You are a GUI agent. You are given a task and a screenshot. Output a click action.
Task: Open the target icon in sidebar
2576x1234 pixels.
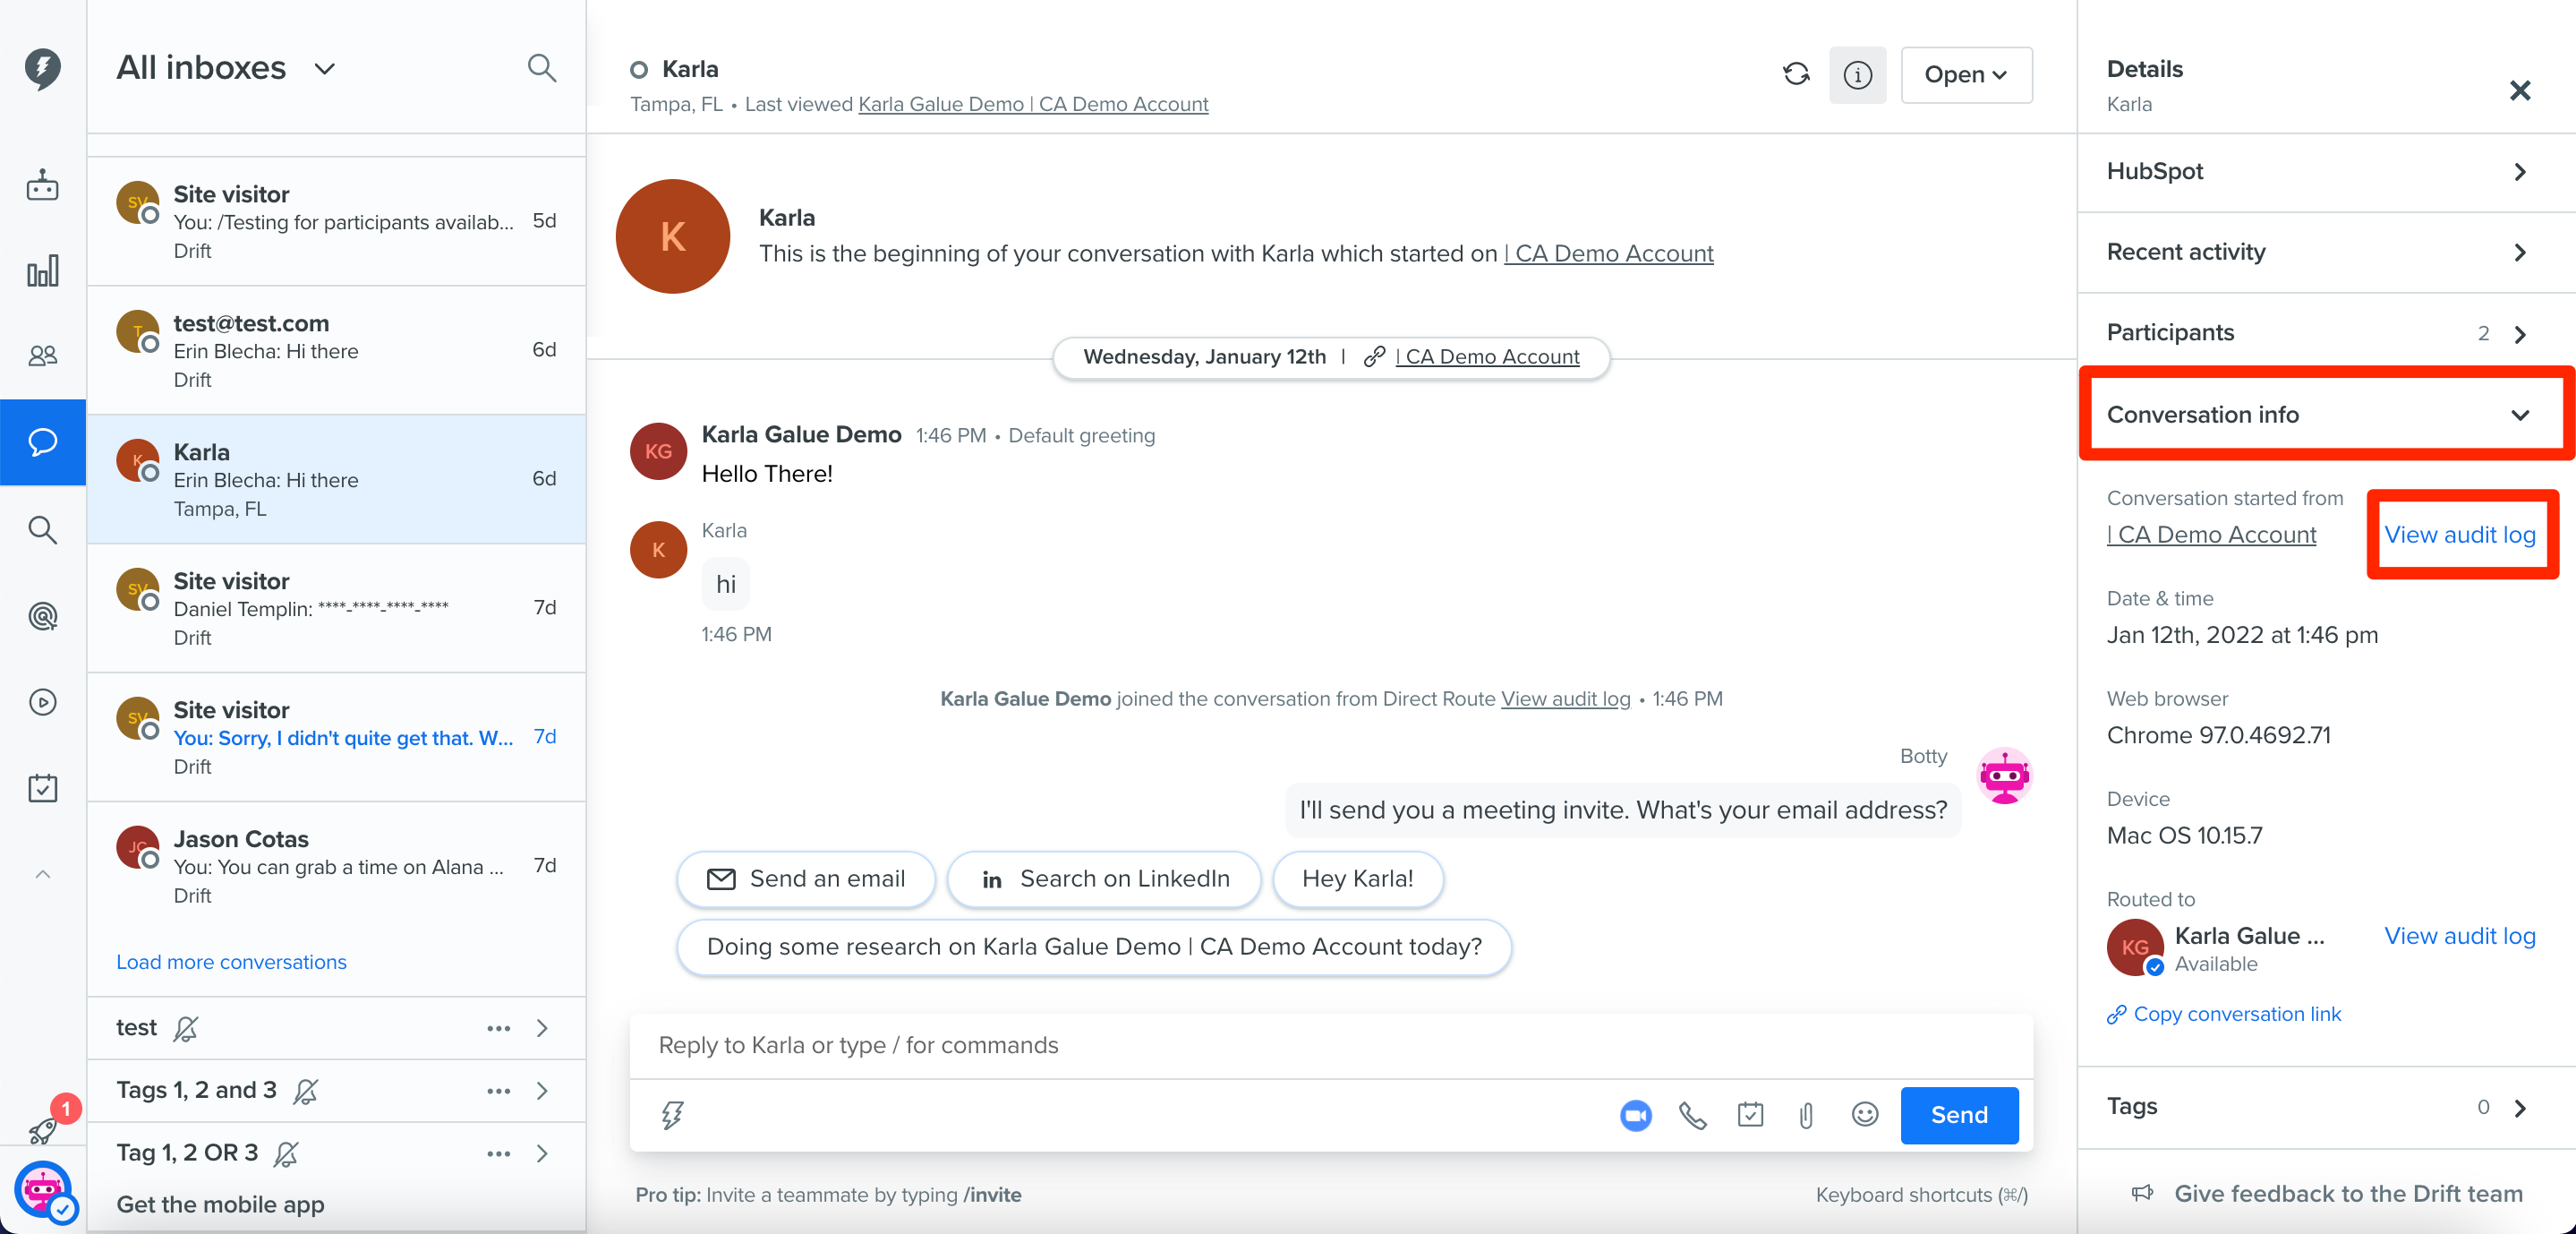point(42,615)
